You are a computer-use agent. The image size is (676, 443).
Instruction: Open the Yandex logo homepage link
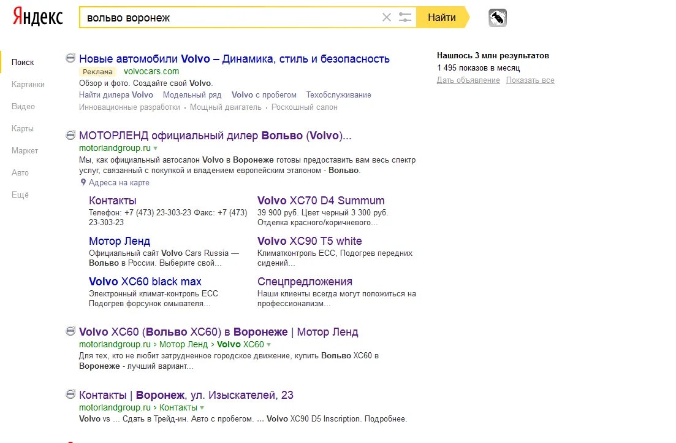(x=38, y=17)
